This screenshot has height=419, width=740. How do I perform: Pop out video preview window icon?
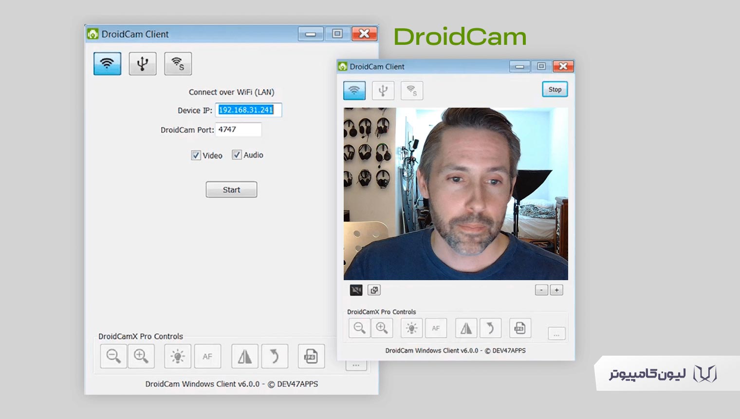(374, 290)
